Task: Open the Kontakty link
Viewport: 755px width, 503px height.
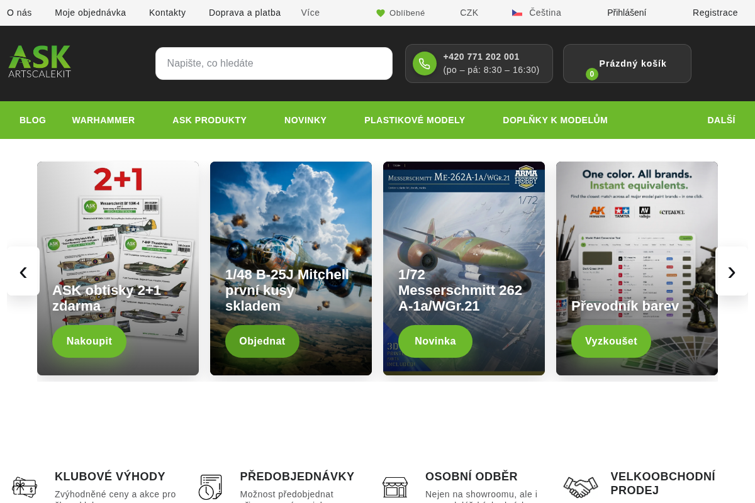Action: tap(167, 13)
